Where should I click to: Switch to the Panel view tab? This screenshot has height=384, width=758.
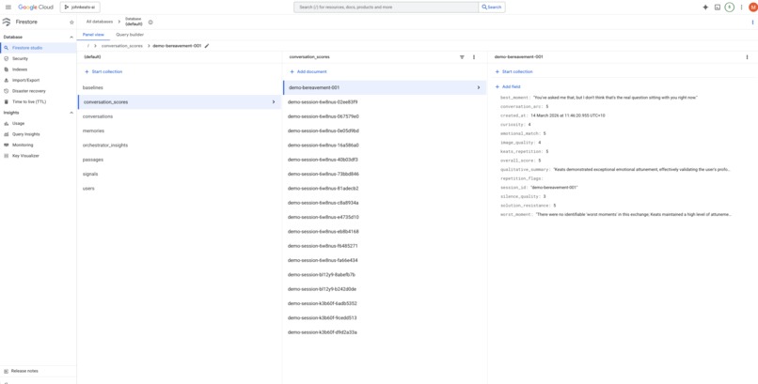click(93, 35)
